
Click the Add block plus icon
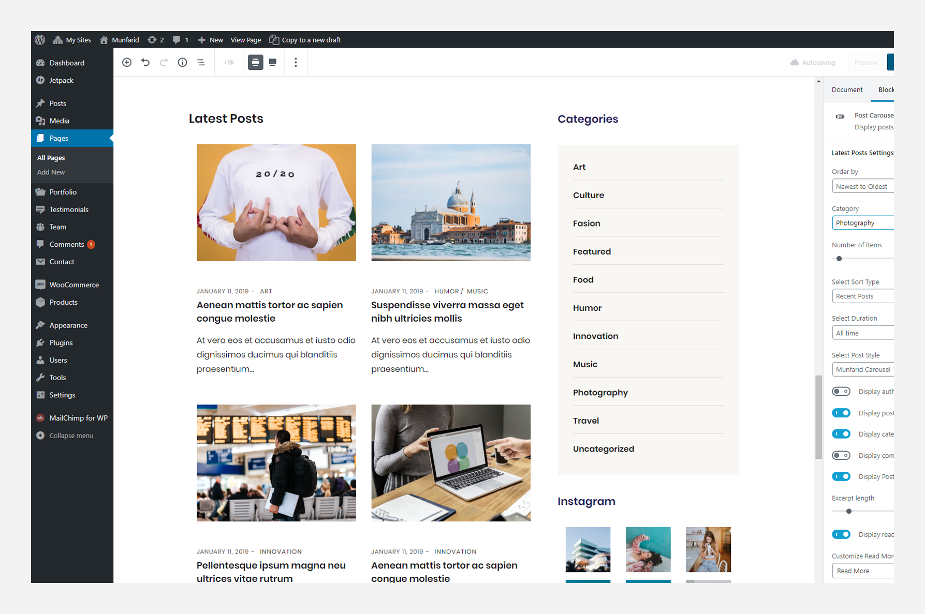pyautogui.click(x=127, y=62)
